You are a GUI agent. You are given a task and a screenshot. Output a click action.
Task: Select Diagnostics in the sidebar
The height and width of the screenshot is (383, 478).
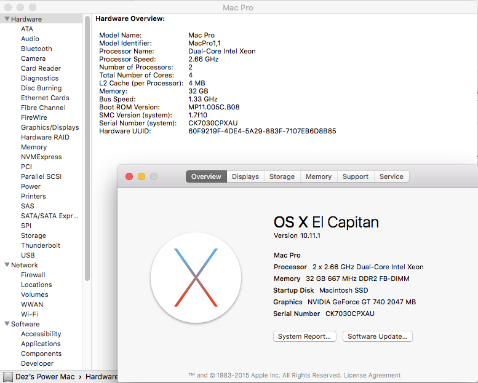(39, 78)
